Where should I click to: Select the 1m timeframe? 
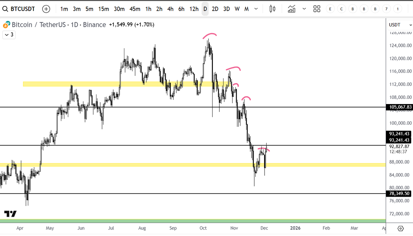click(x=64, y=9)
